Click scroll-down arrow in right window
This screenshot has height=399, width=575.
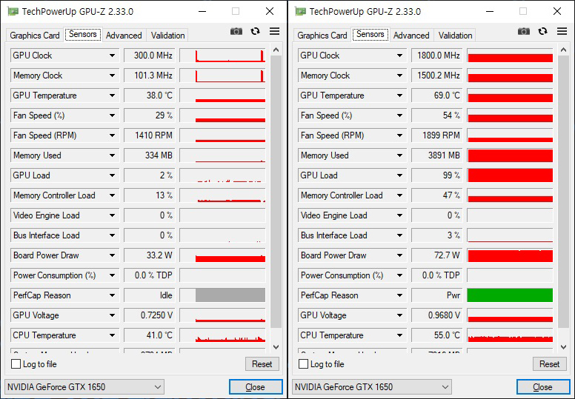pyautogui.click(x=564, y=346)
